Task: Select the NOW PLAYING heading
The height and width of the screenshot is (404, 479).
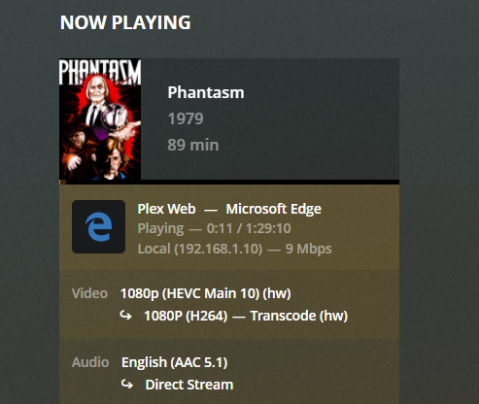Action: [125, 22]
